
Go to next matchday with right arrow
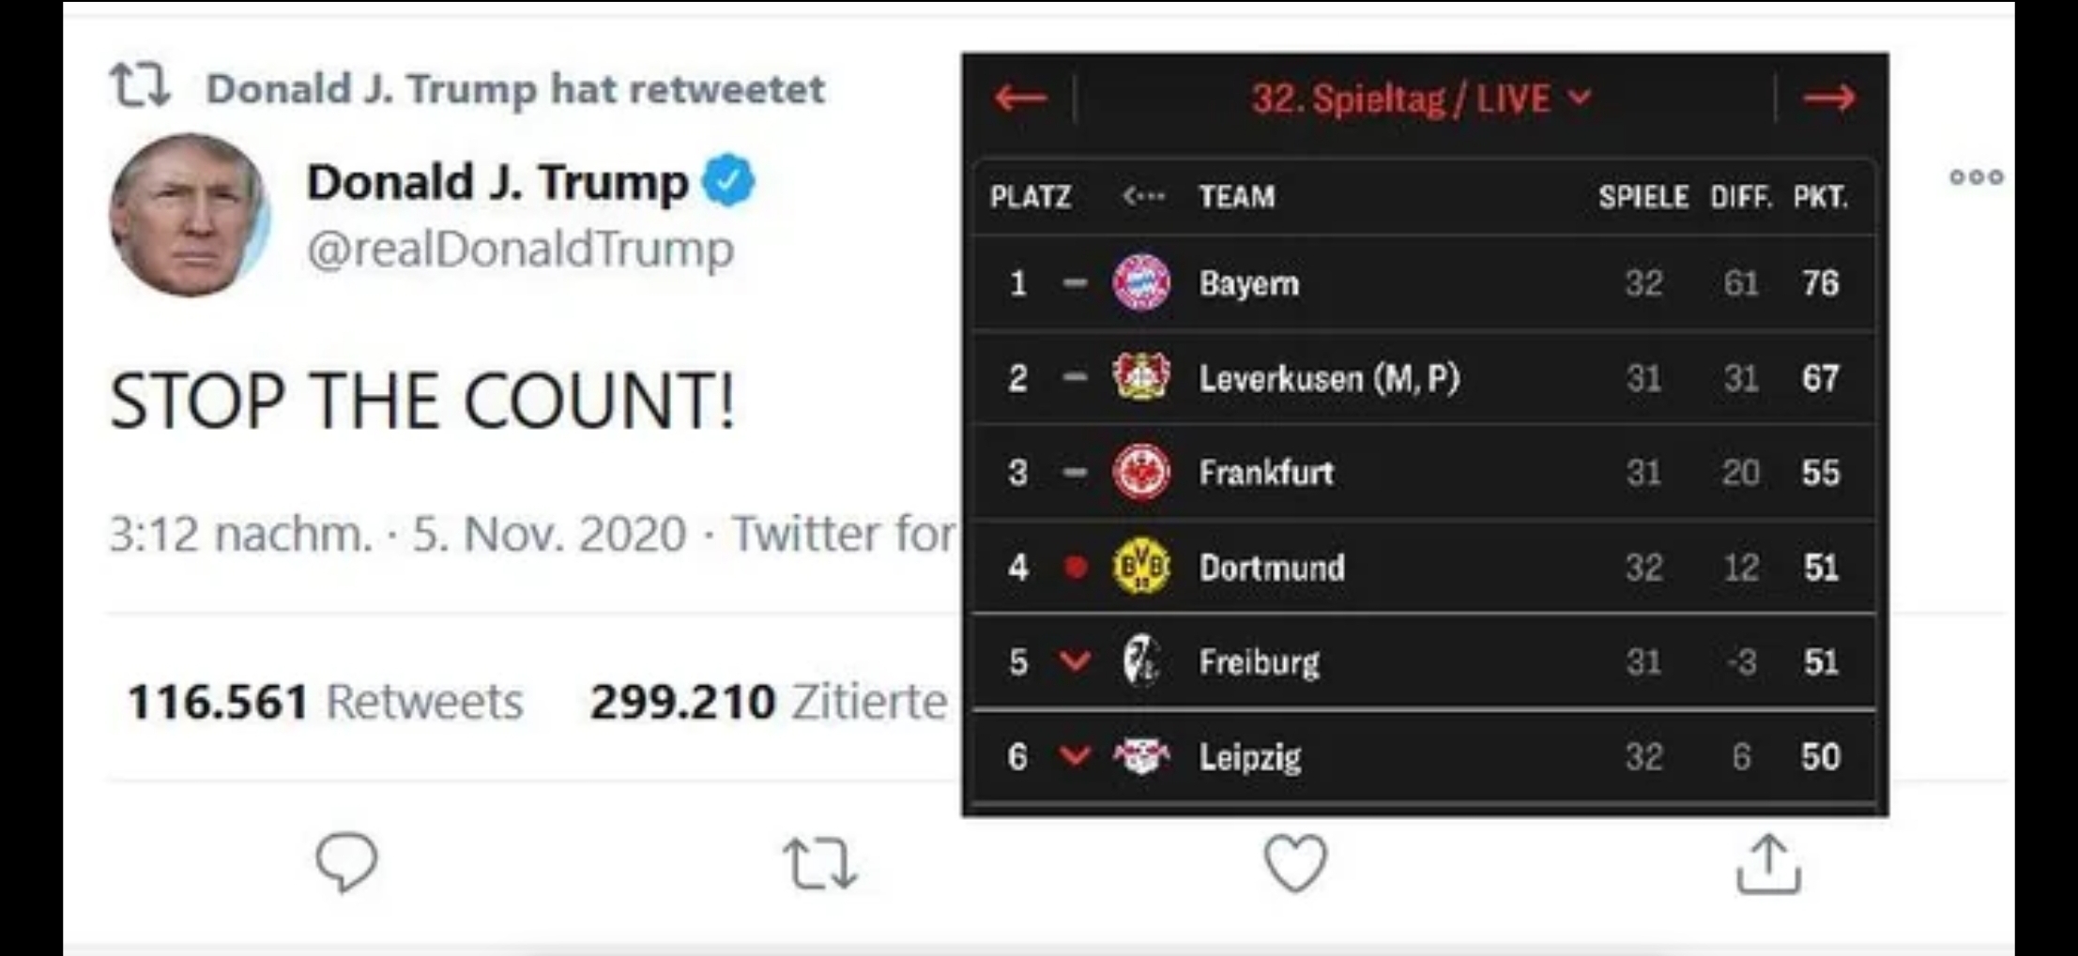click(1829, 98)
